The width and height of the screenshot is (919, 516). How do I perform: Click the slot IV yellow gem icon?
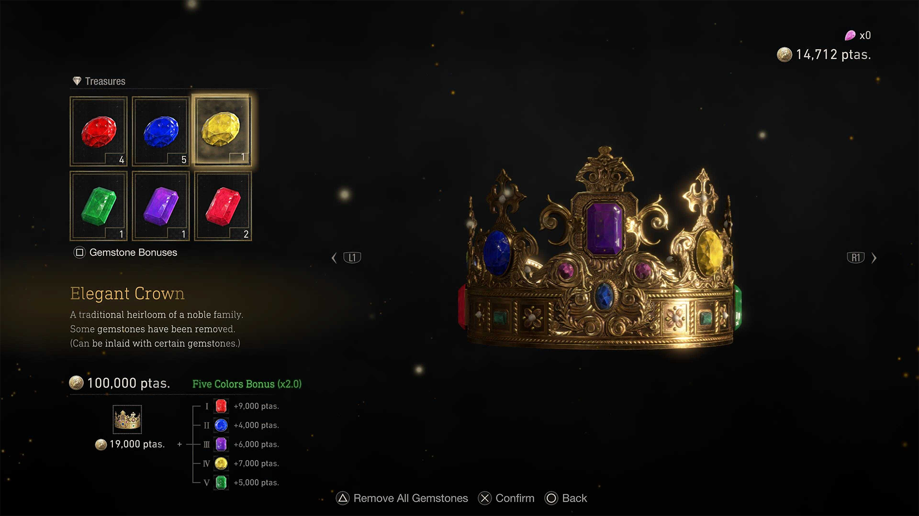(x=221, y=463)
